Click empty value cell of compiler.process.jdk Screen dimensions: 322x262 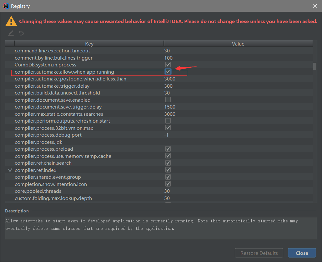[x=238, y=142]
